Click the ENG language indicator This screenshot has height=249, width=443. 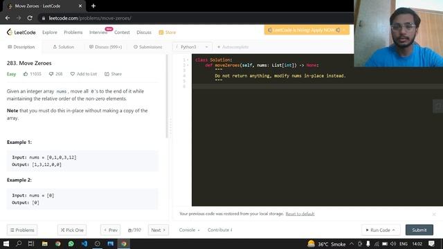[404, 244]
